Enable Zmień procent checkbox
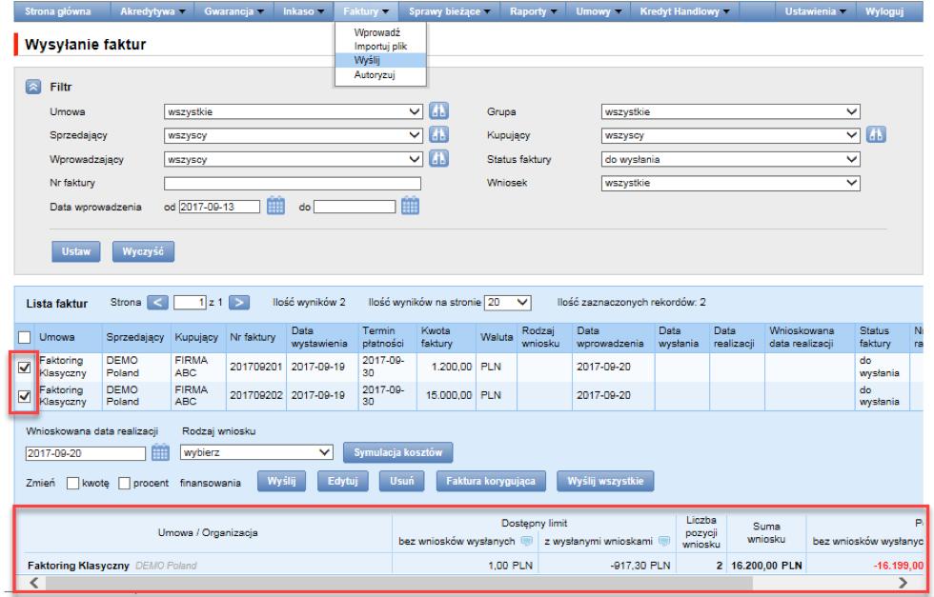Image resolution: width=934 pixels, height=597 pixels. click(x=124, y=484)
